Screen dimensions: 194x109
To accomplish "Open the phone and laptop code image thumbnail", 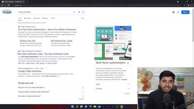I will coord(122,51).
